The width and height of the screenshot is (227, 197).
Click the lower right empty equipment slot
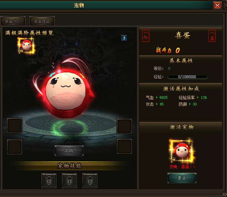[124, 146]
